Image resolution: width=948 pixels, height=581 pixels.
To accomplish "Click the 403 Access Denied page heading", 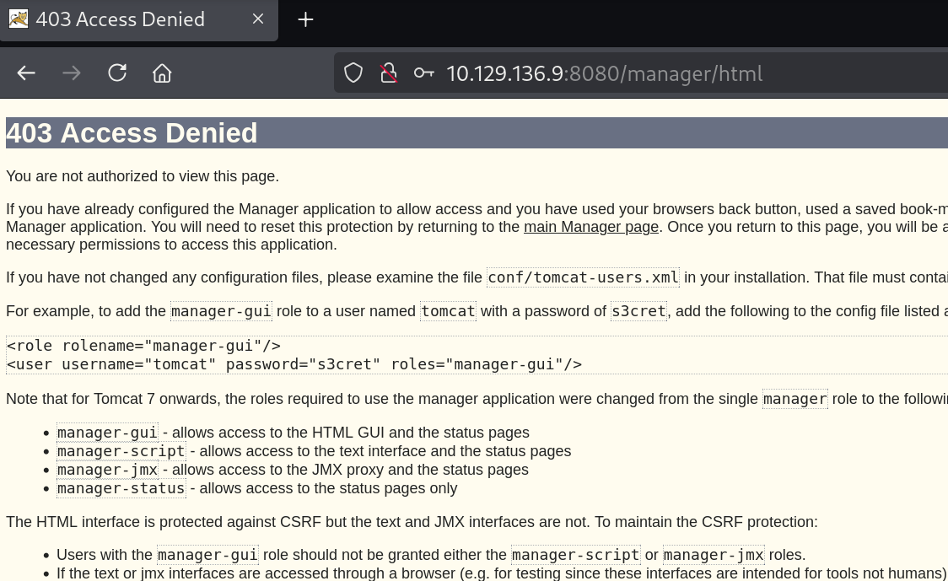I will tap(132, 133).
